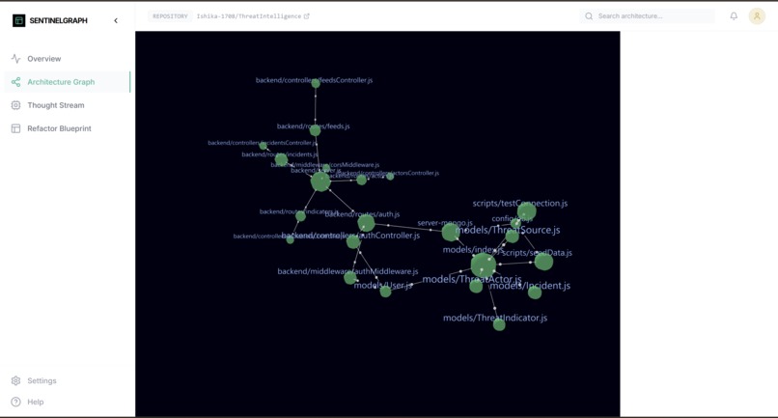The width and height of the screenshot is (778, 418).
Task: Select the actorsController.js graph node
Action: coord(390,177)
